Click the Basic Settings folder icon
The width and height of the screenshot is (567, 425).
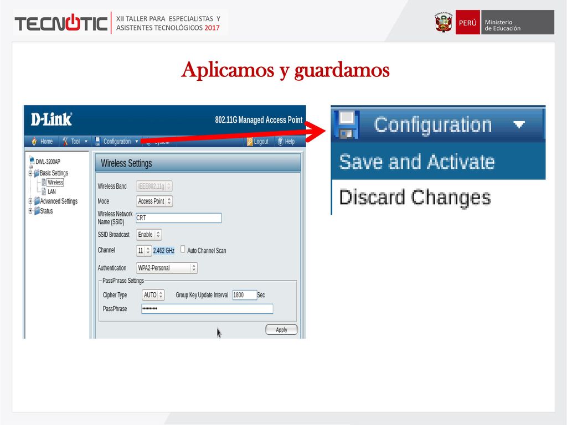[x=37, y=173]
